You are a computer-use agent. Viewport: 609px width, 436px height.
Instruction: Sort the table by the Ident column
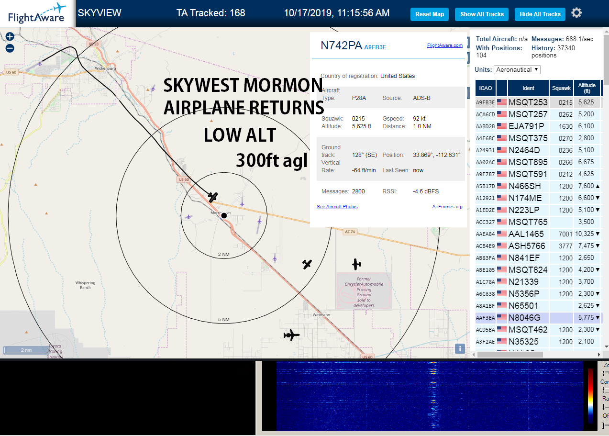tap(528, 88)
